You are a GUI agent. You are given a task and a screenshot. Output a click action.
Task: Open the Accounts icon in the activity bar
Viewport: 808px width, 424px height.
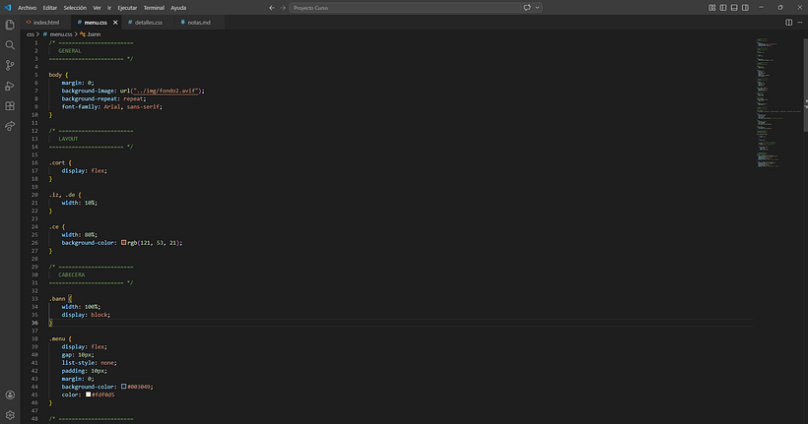[10, 394]
